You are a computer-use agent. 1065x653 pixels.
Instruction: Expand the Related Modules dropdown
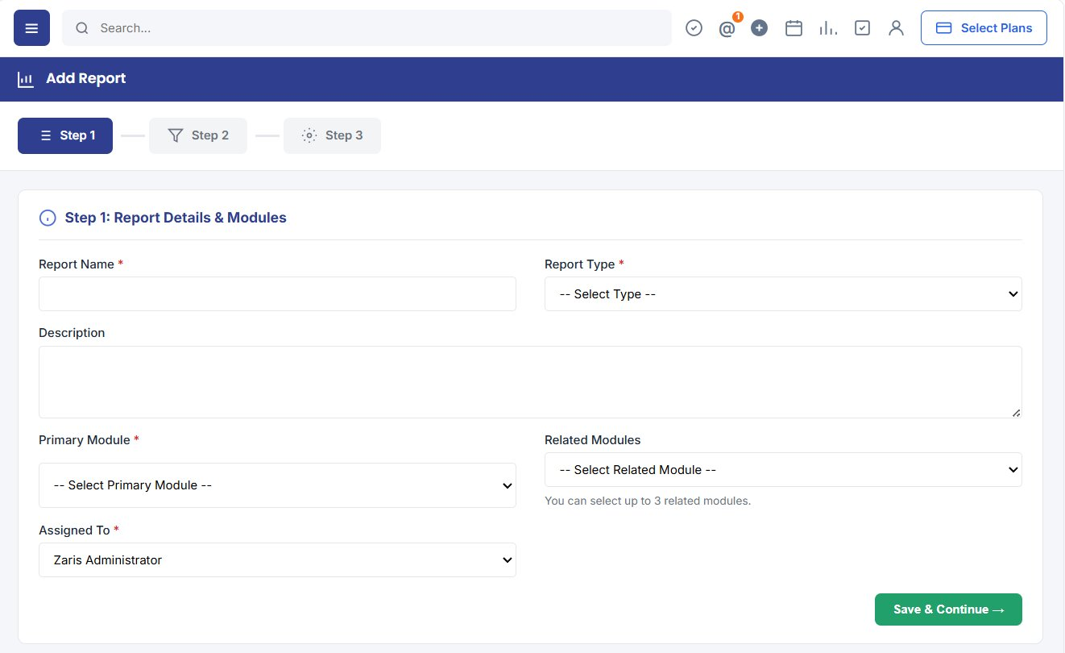(x=783, y=470)
